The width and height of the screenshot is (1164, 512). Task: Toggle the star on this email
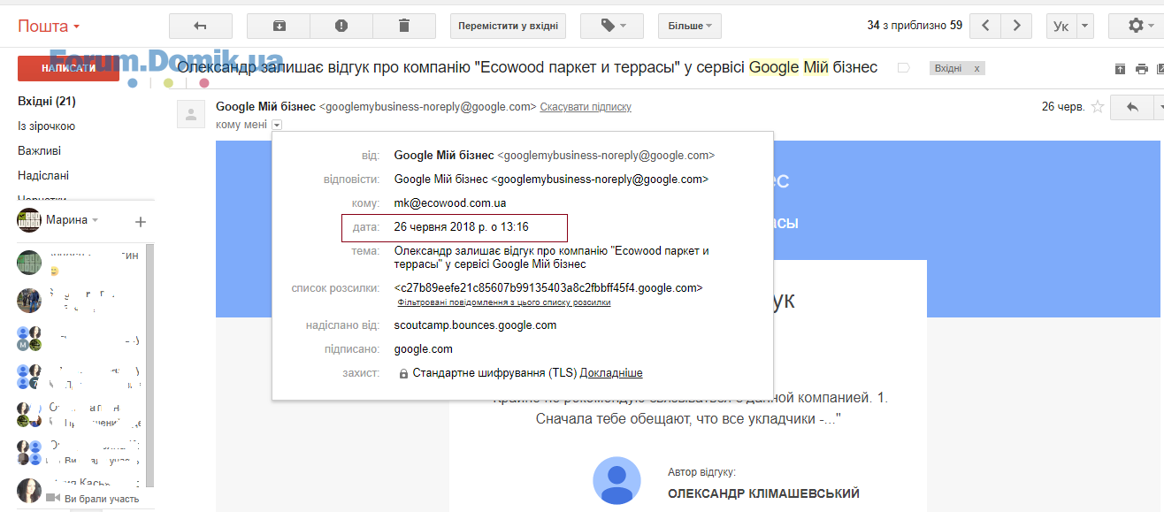click(x=1098, y=107)
